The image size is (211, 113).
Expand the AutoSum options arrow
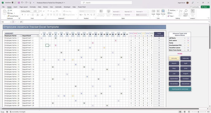pos(177,10)
